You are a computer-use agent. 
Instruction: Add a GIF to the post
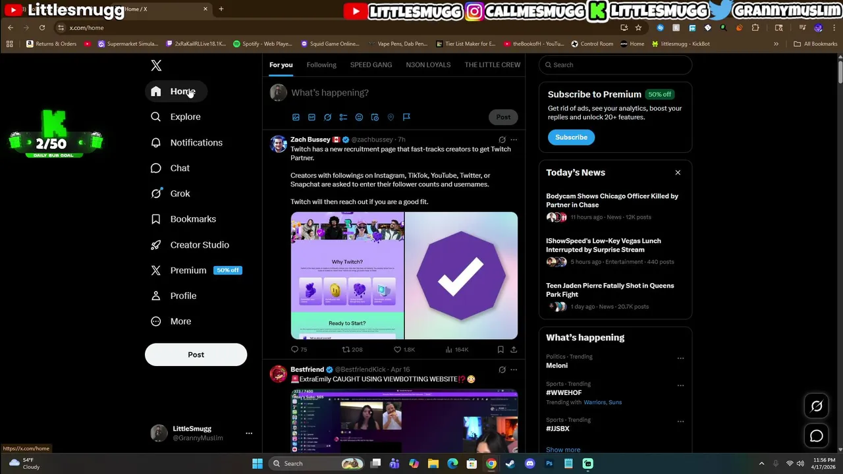click(312, 117)
